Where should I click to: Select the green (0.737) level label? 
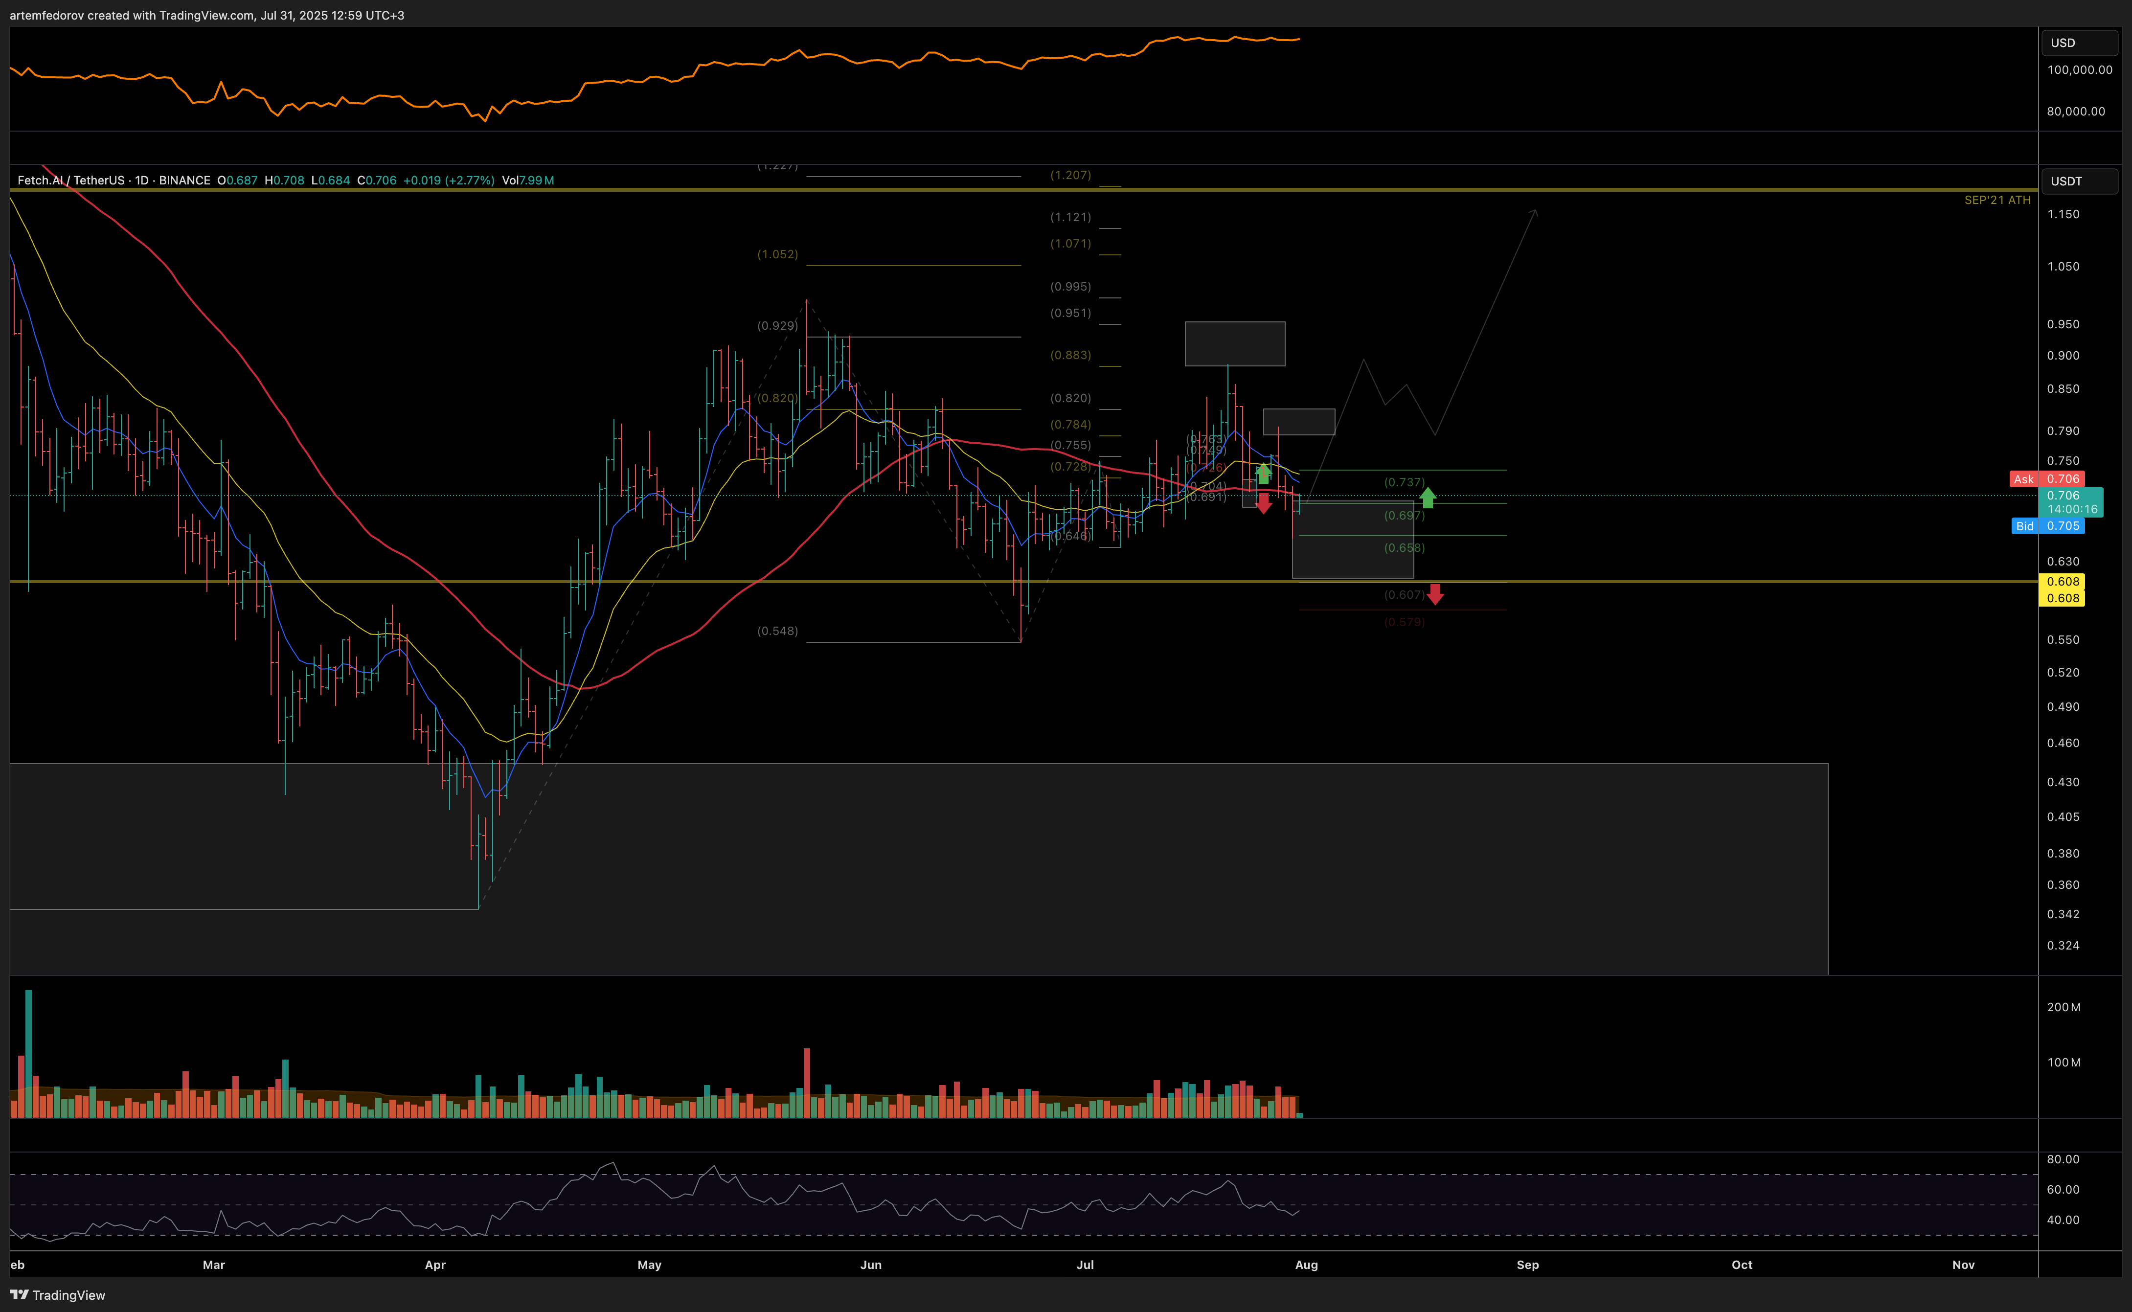click(x=1404, y=482)
